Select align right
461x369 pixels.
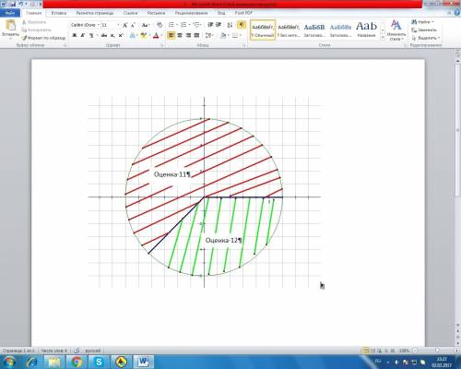coord(188,35)
